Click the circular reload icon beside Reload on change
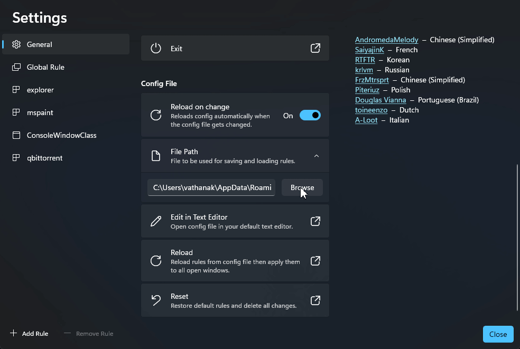 click(156, 115)
